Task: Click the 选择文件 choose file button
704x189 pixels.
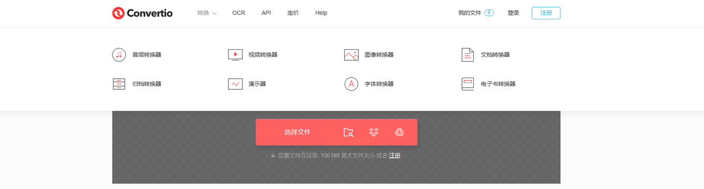Action: click(297, 132)
